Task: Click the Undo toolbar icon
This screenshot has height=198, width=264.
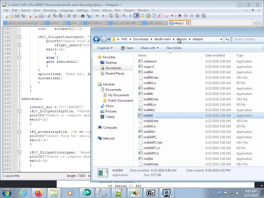Action: tap(69, 16)
